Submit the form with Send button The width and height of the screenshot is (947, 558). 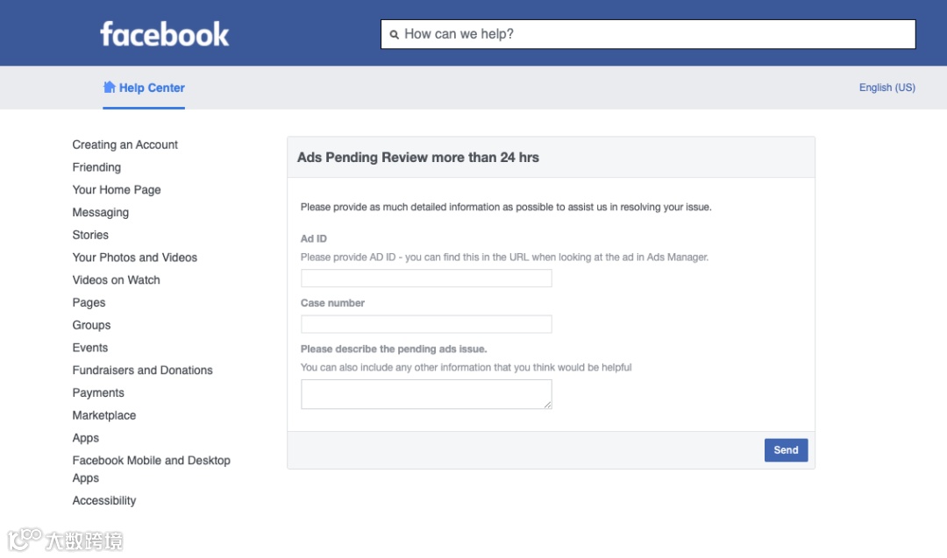(786, 450)
